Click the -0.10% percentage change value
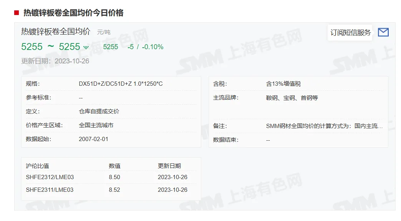The height and width of the screenshot is (221, 401). pyautogui.click(x=152, y=47)
